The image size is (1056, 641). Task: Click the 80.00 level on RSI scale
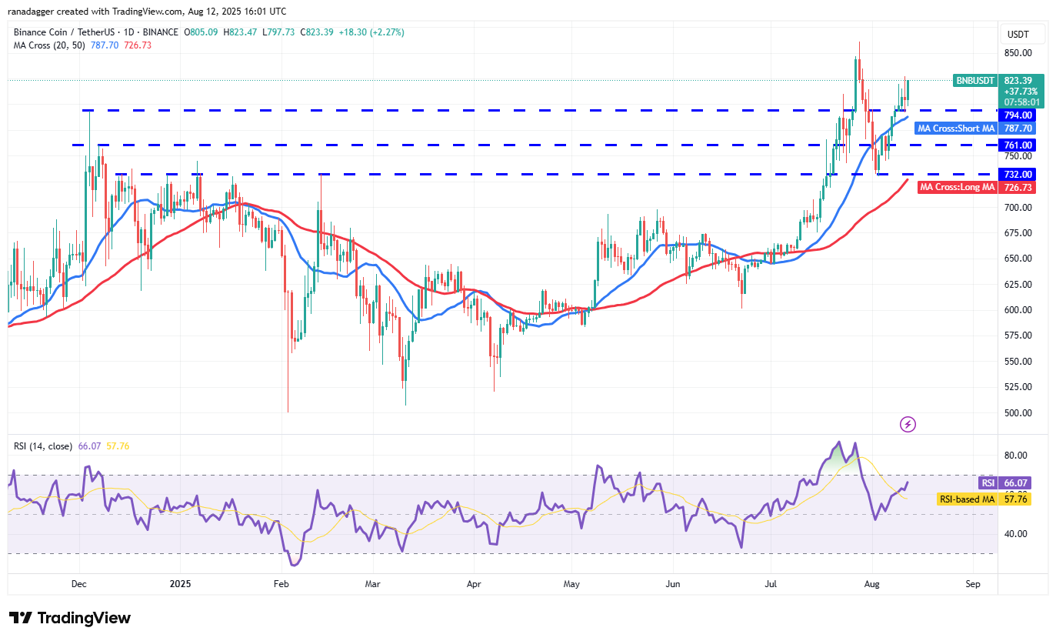[x=1019, y=455]
